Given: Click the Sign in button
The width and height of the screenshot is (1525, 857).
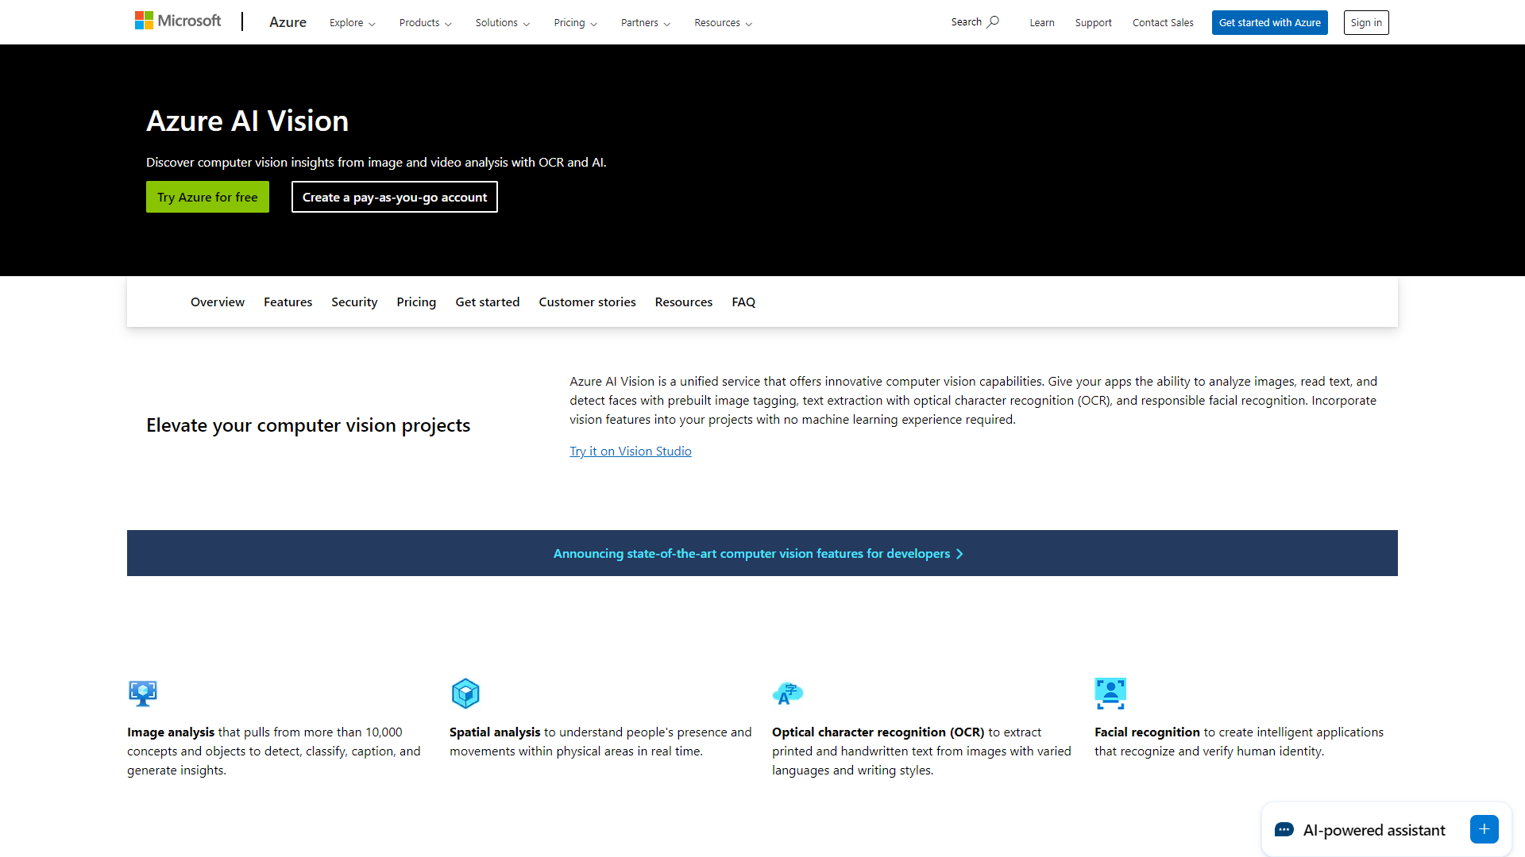Looking at the screenshot, I should tap(1366, 22).
